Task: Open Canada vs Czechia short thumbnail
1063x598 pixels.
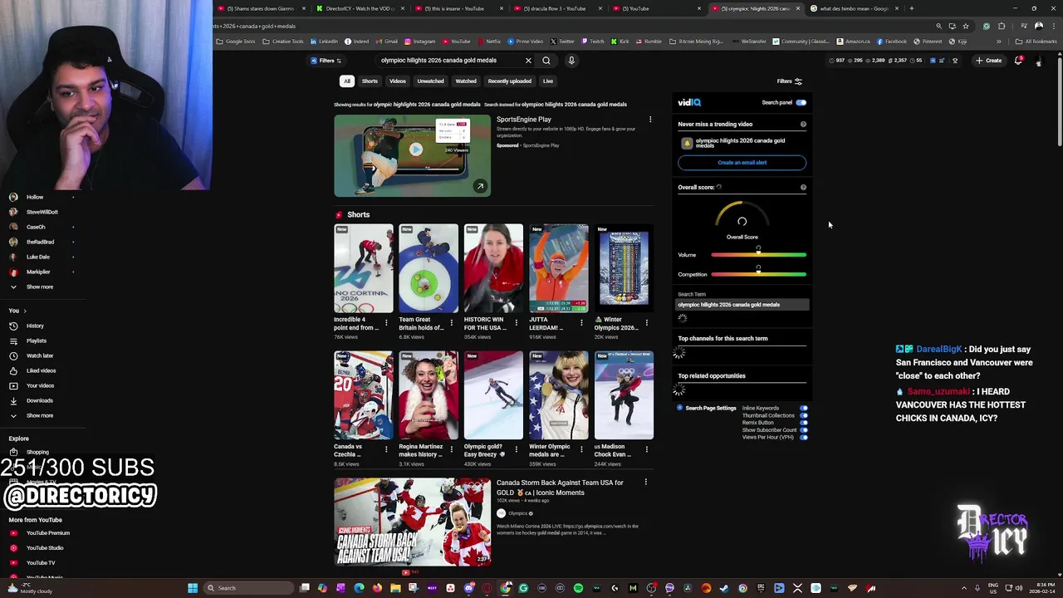Action: pos(364,395)
